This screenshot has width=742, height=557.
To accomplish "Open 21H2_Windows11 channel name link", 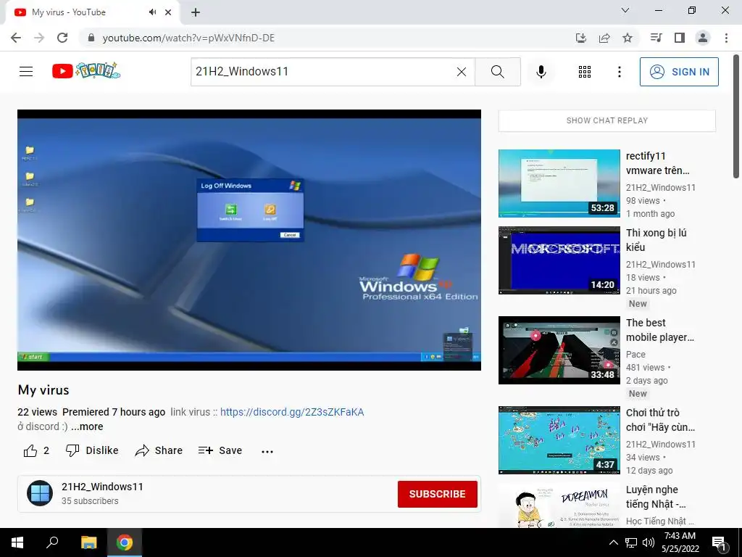I will (x=102, y=487).
